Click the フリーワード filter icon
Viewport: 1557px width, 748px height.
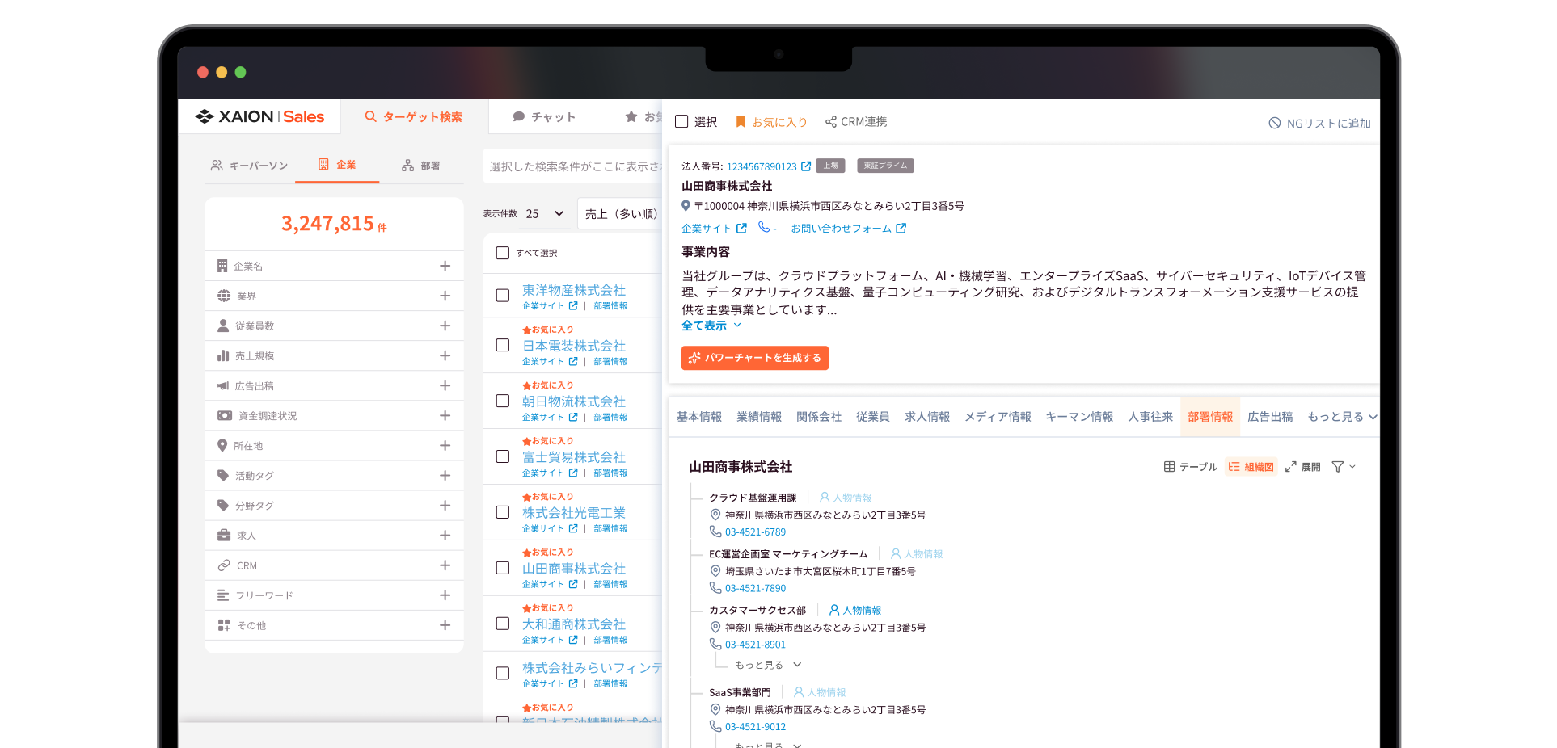223,595
